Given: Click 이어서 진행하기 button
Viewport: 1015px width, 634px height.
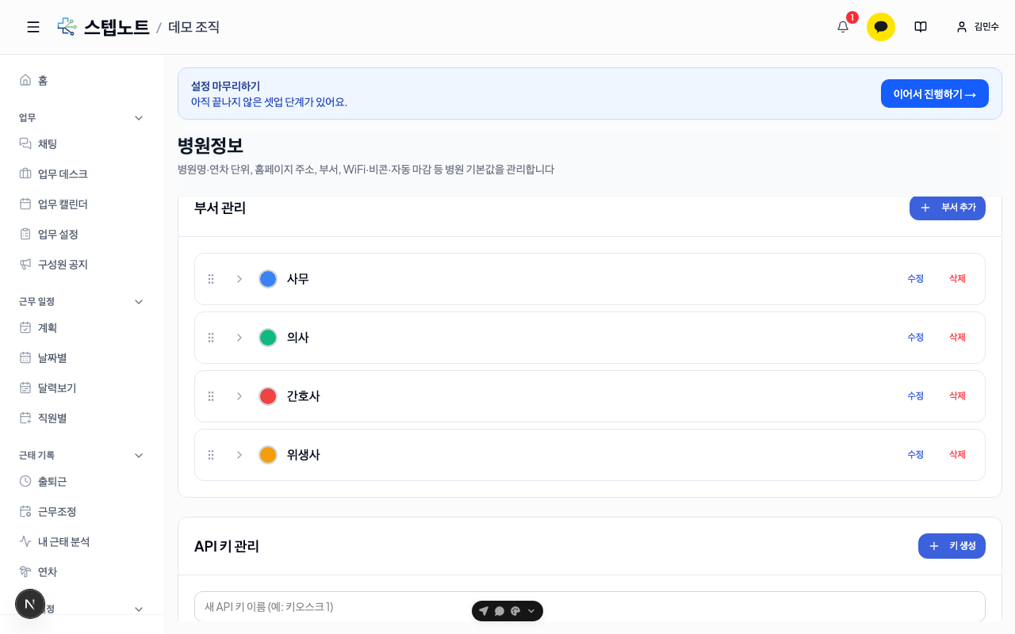Looking at the screenshot, I should pos(935,94).
